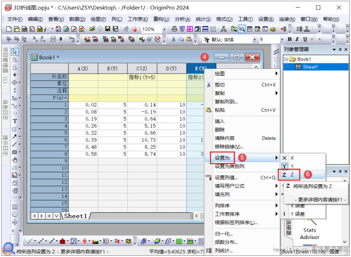Click the column plot icon in bottom toolbar
This screenshot has height=257, width=351.
click(63, 241)
